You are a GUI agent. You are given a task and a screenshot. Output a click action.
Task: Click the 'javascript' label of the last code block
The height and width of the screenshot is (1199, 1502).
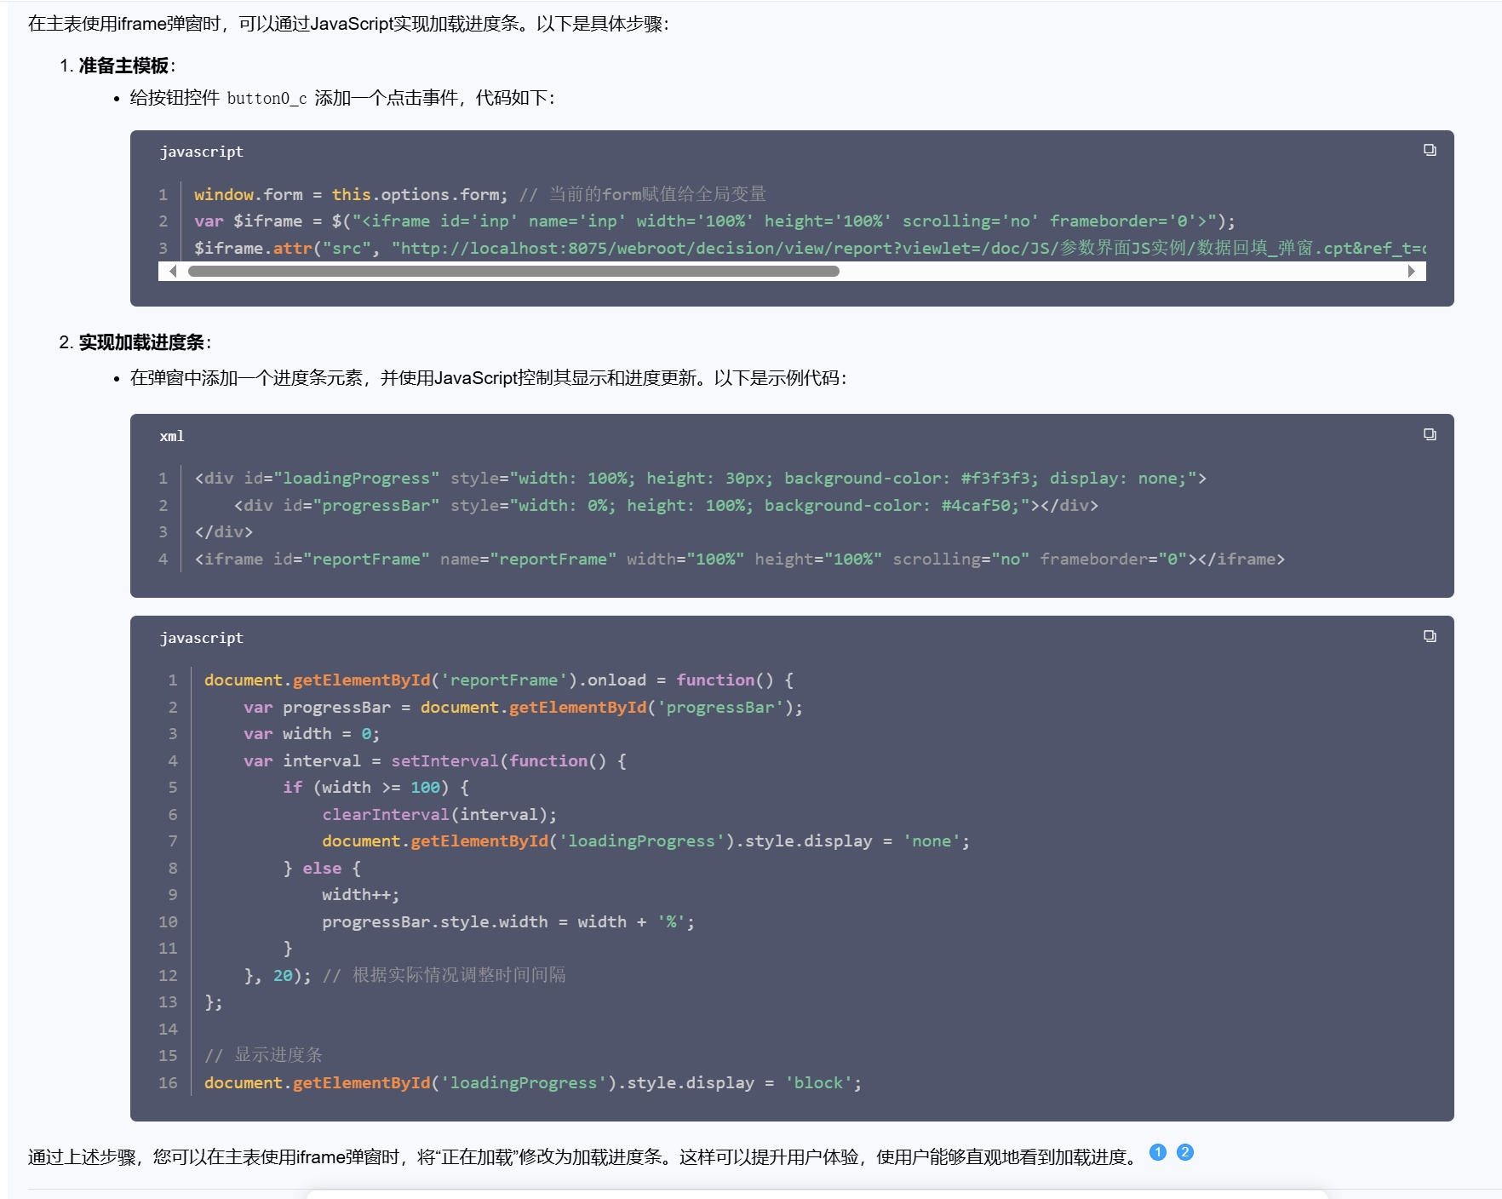pos(201,638)
